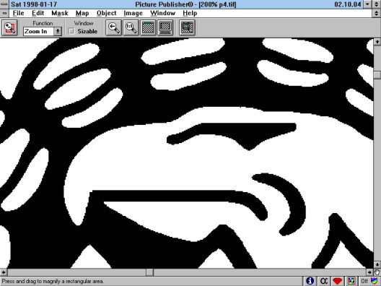Open the Help menu
Viewport: 381px width, 286px height.
tap(190, 13)
